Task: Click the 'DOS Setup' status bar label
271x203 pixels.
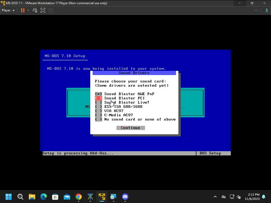Action: pyautogui.click(x=210, y=153)
